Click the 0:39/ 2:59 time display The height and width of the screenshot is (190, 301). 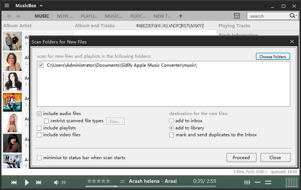[x=204, y=181]
